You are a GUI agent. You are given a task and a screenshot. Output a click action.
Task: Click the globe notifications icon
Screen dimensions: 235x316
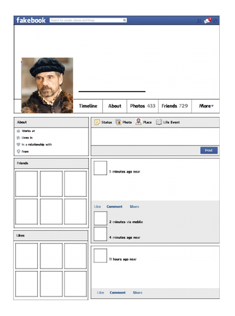coord(215,21)
